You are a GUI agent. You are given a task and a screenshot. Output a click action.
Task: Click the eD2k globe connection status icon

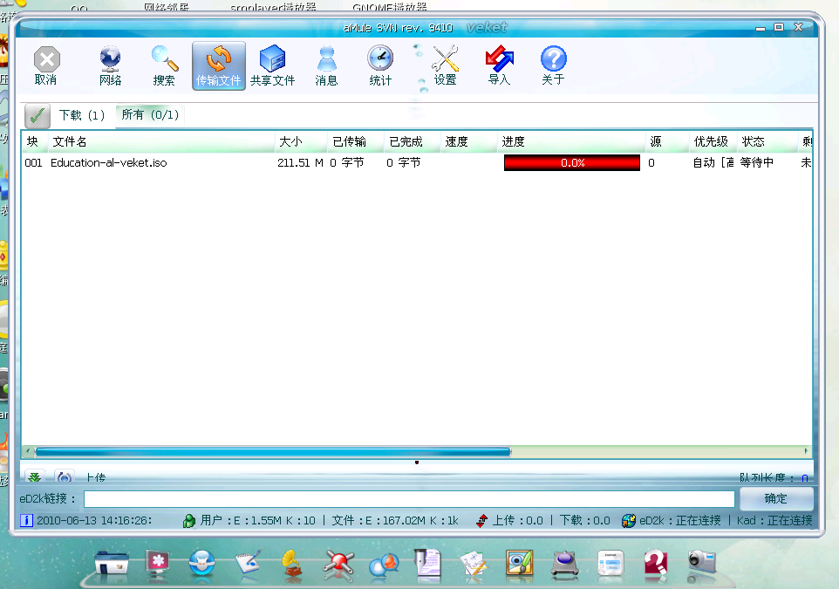(629, 520)
